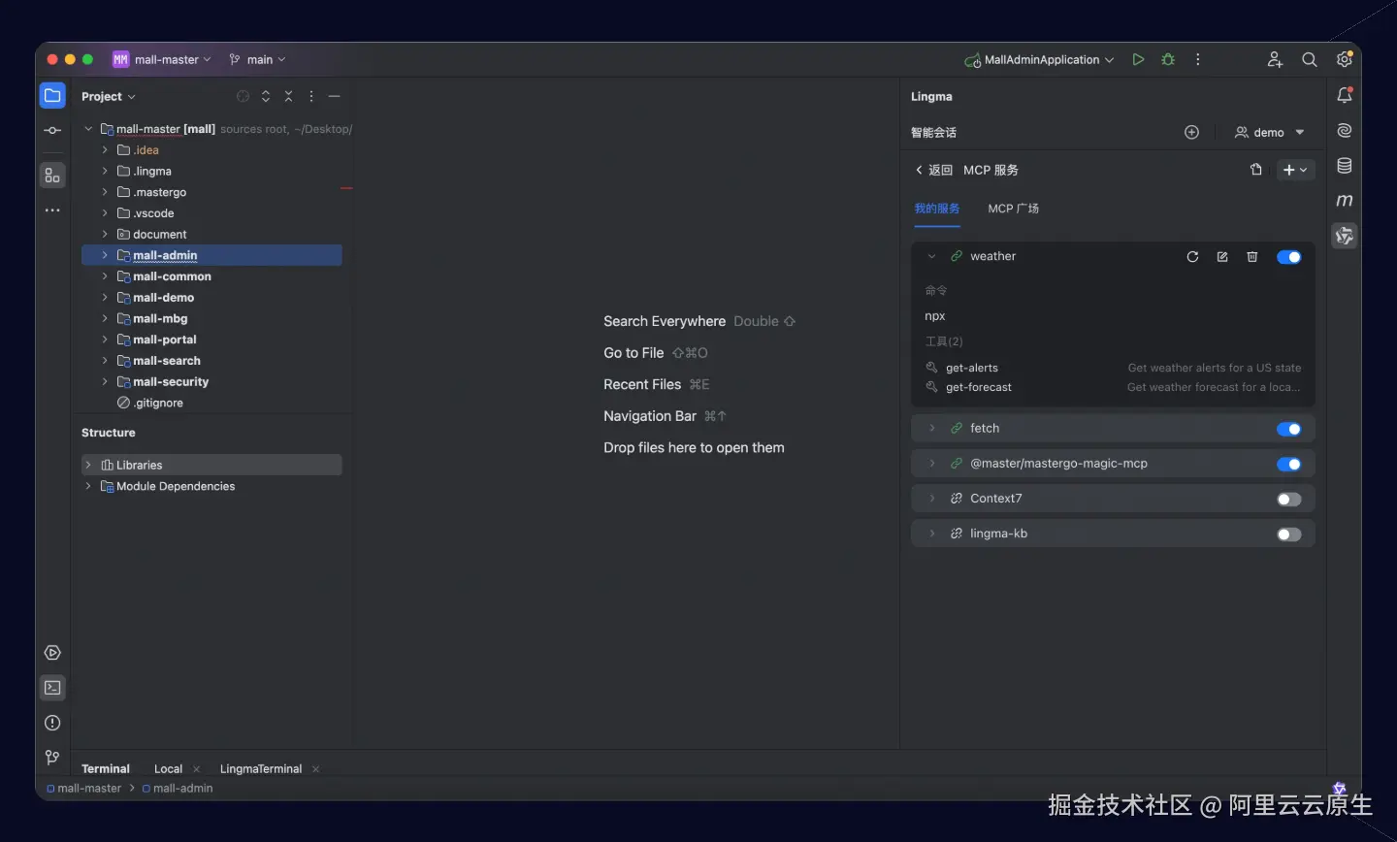Click mall-admin in the breadcrumb bar
The image size is (1397, 842).
coord(178,789)
